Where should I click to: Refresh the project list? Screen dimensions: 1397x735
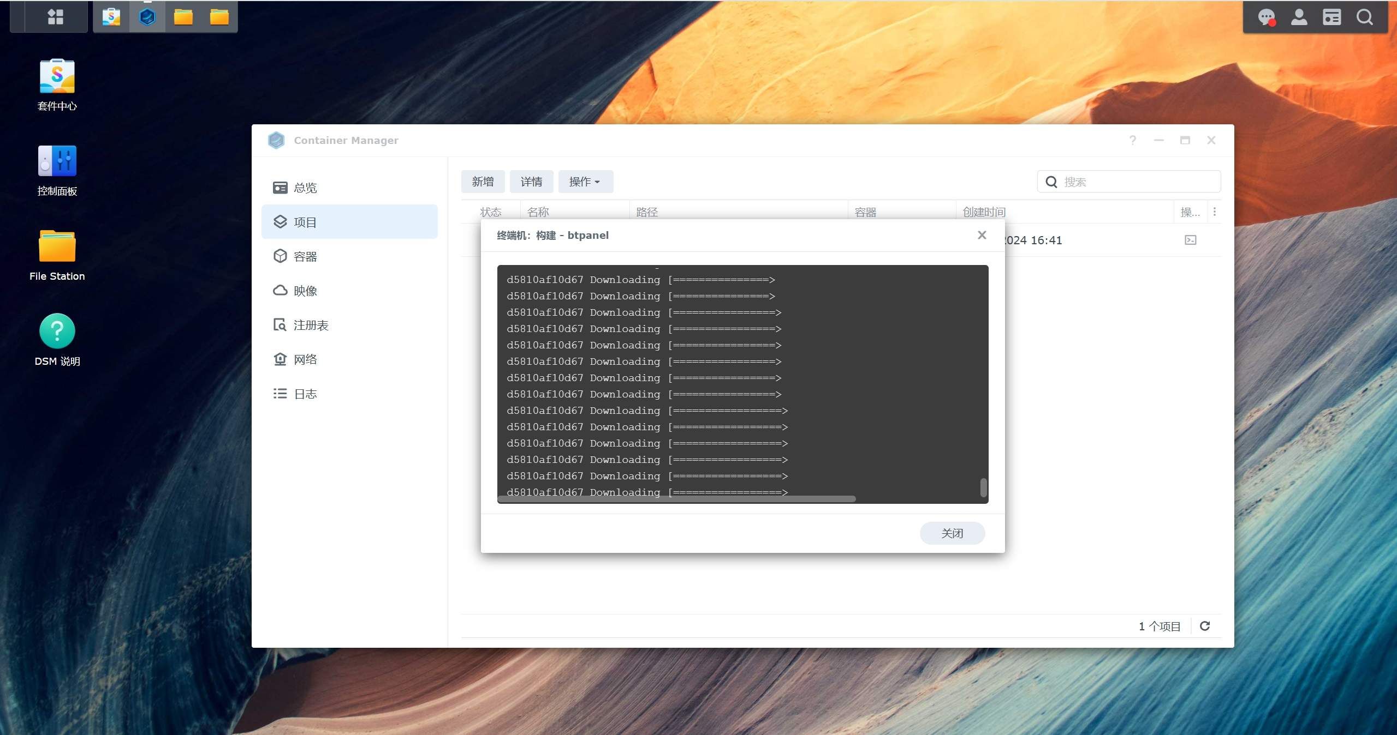click(x=1205, y=626)
